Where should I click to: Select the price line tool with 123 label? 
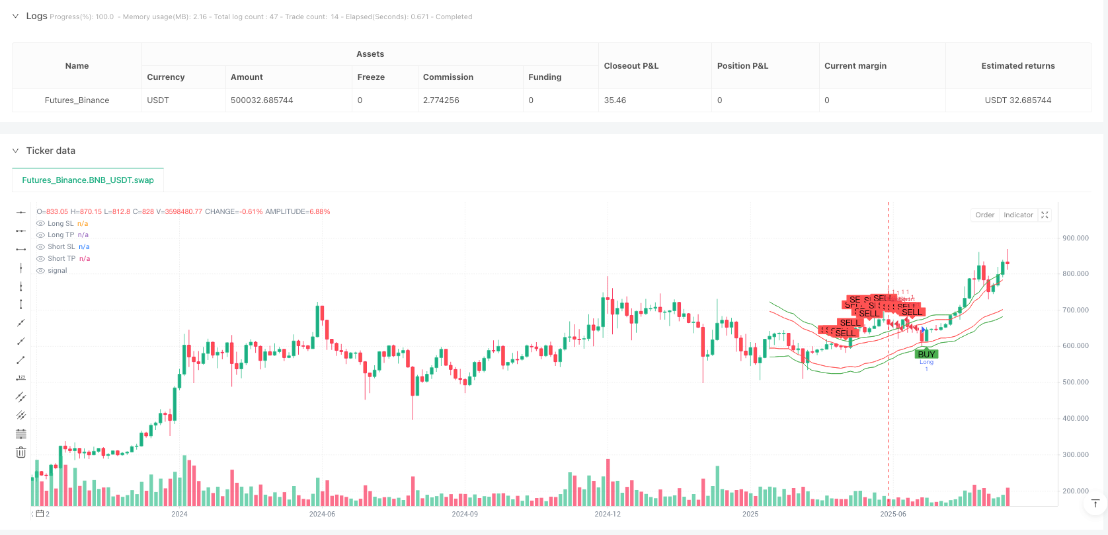21,378
